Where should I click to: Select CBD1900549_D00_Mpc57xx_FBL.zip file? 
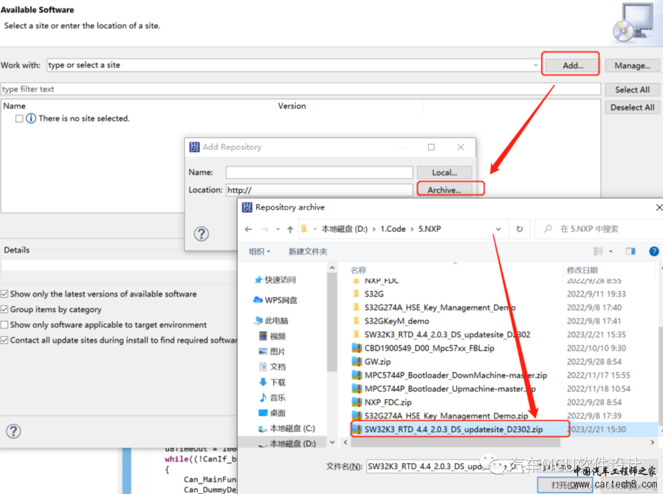coord(429,348)
